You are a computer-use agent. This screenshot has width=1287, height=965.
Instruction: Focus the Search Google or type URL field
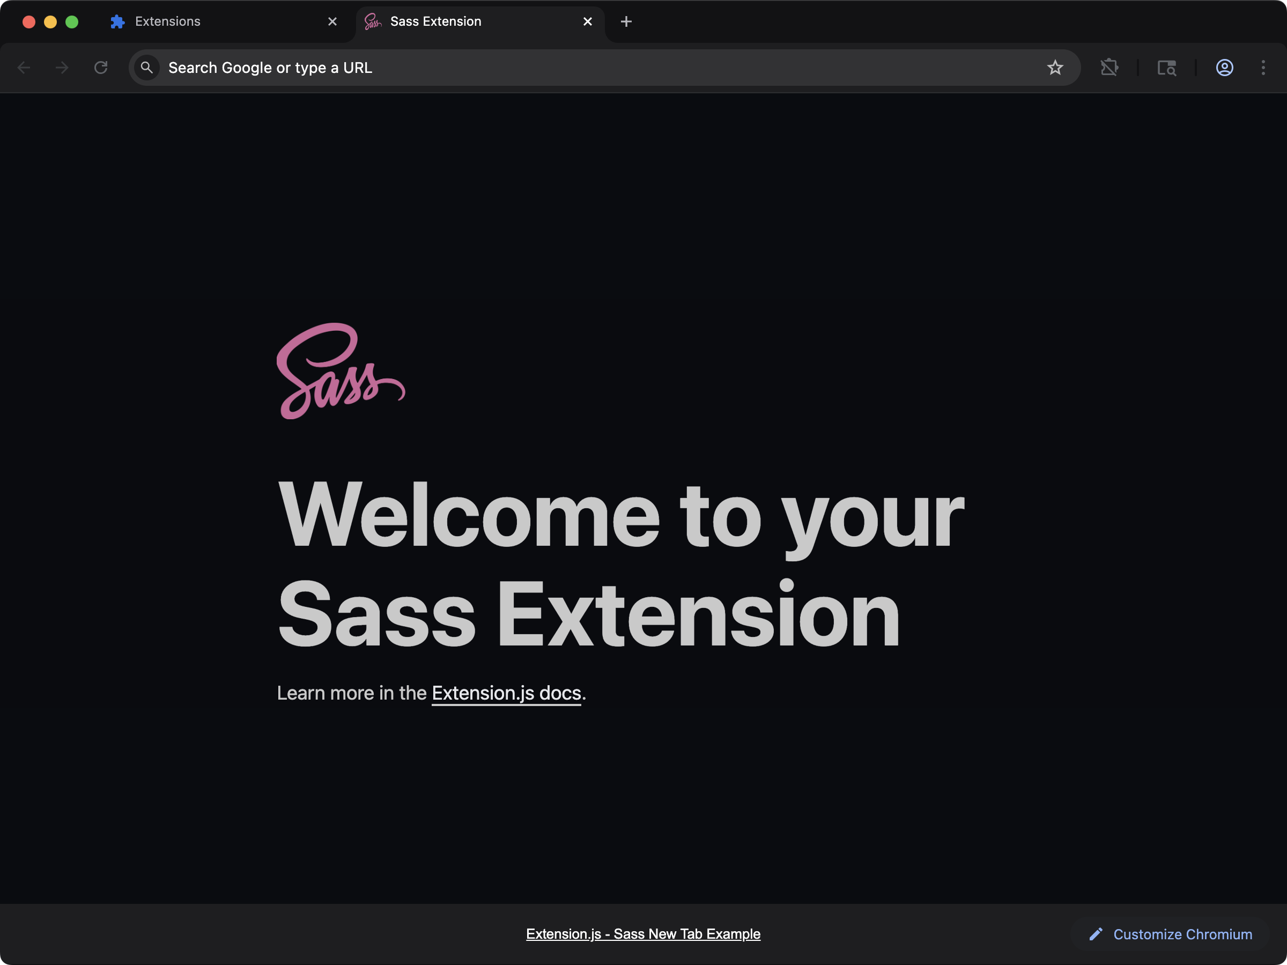582,68
